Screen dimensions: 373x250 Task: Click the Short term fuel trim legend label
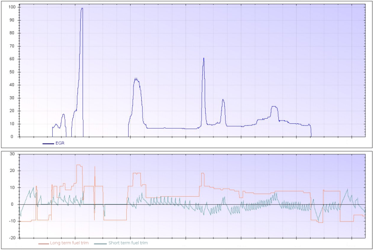pos(128,243)
